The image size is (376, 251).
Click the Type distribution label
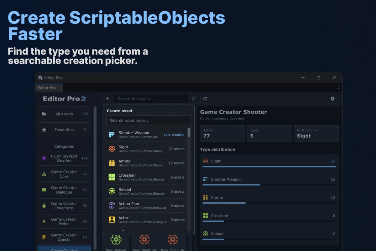coord(217,149)
